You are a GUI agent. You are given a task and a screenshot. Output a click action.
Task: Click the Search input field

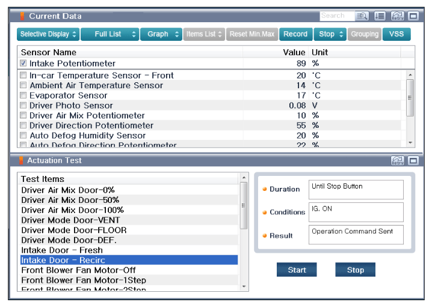click(337, 16)
